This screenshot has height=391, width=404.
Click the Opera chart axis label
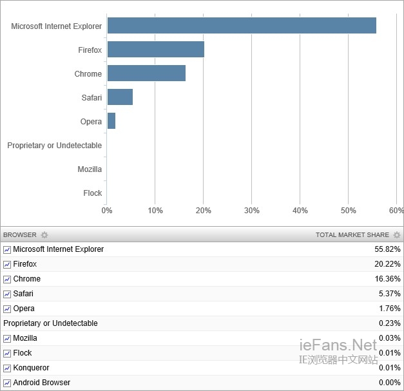click(x=91, y=122)
